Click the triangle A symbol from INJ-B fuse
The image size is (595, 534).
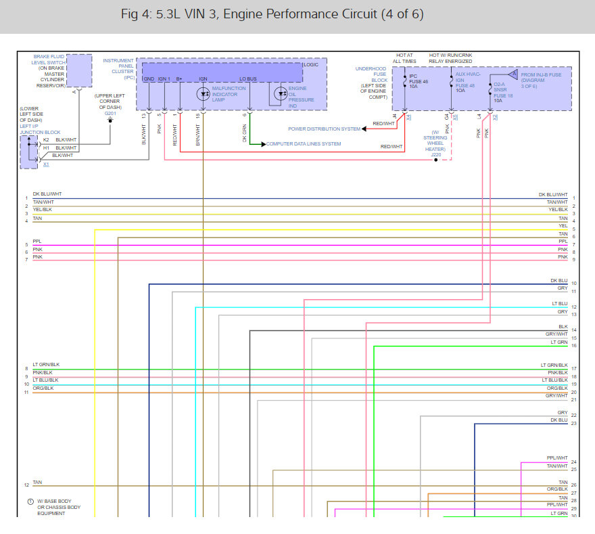pyautogui.click(x=515, y=74)
